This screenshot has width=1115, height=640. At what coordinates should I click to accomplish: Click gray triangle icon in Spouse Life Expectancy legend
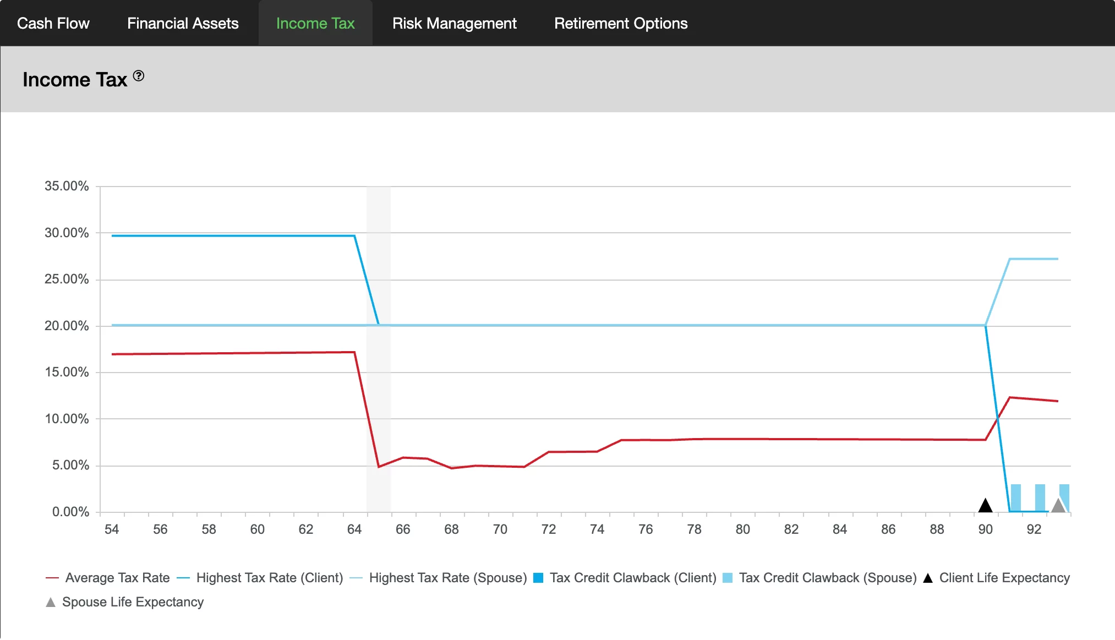(x=51, y=602)
